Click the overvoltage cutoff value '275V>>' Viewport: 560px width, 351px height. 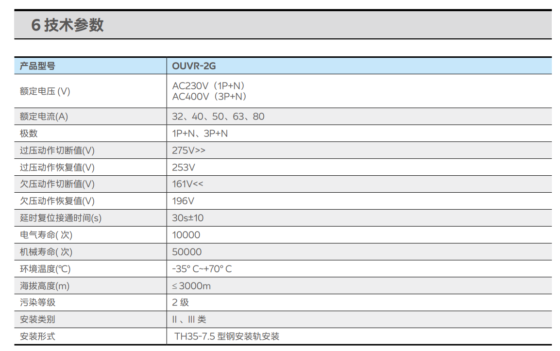[x=188, y=150]
